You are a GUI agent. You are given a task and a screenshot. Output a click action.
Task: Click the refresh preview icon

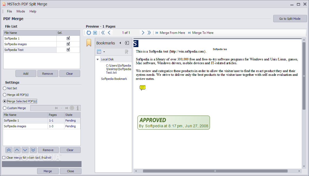(89, 33)
